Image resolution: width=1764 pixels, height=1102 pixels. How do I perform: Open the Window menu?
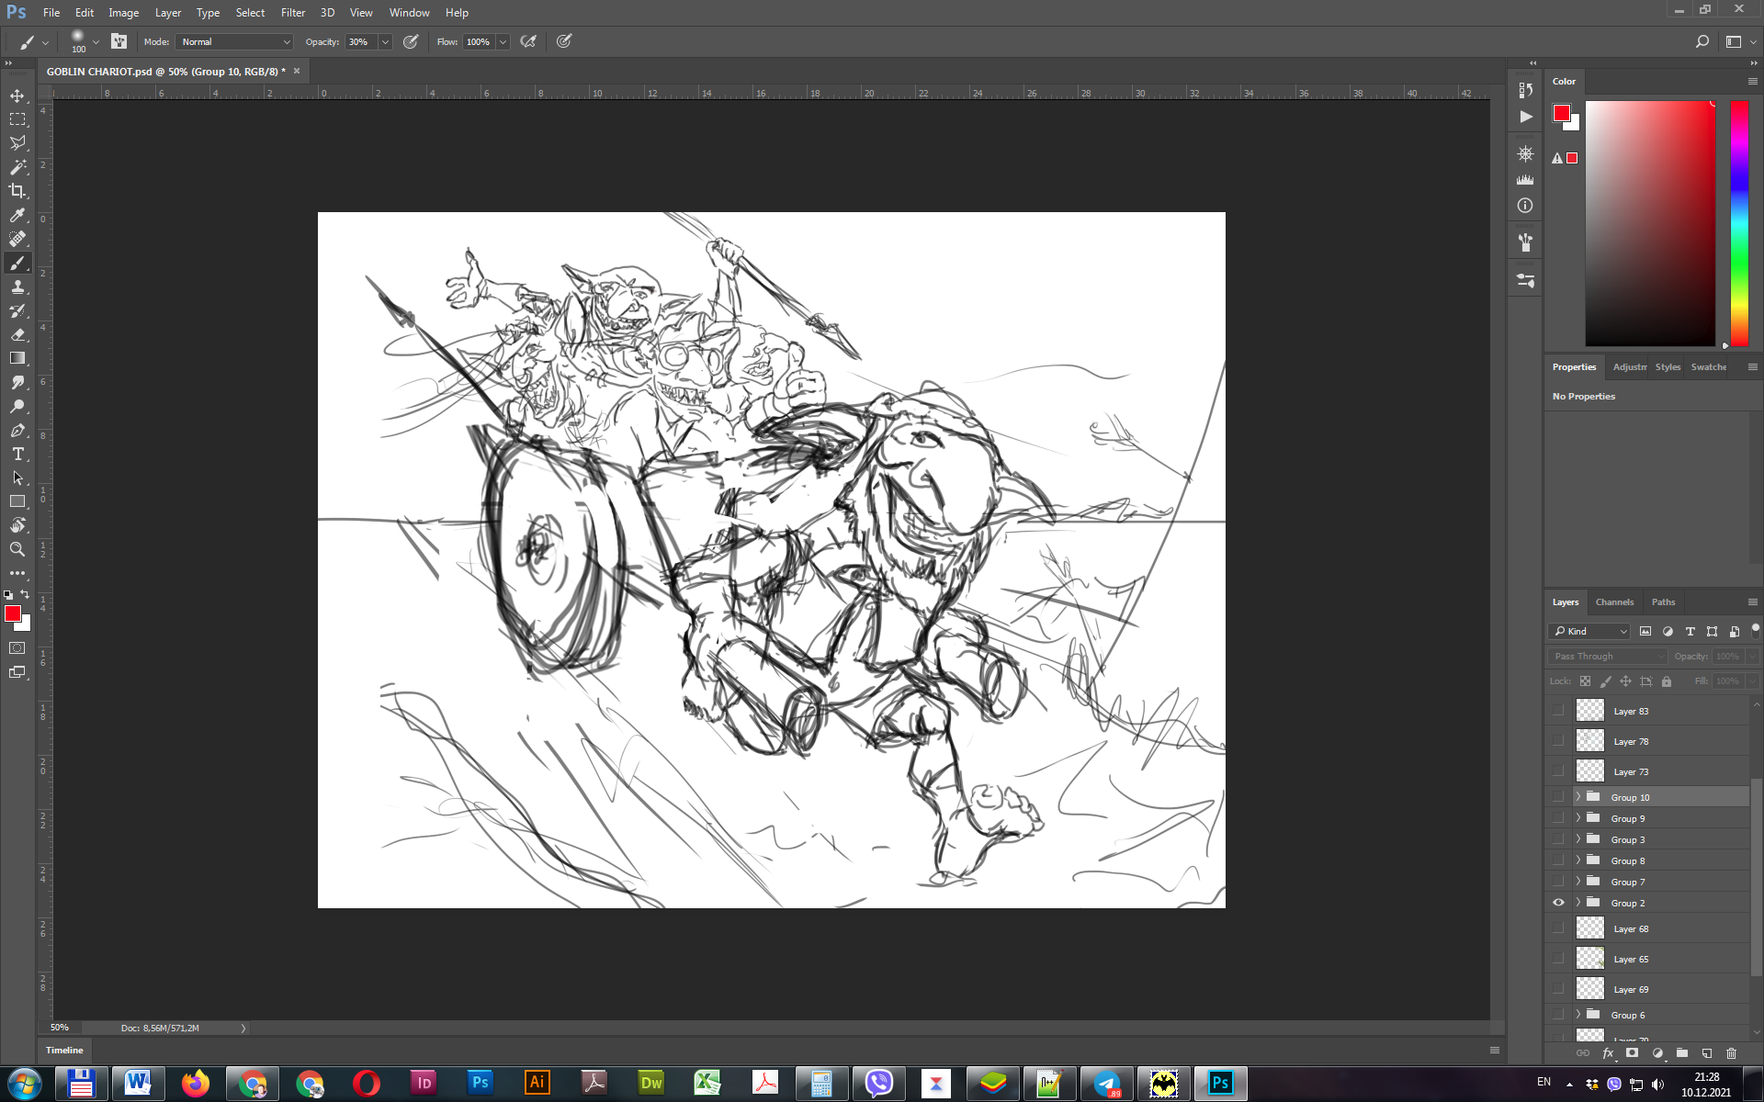(x=409, y=13)
